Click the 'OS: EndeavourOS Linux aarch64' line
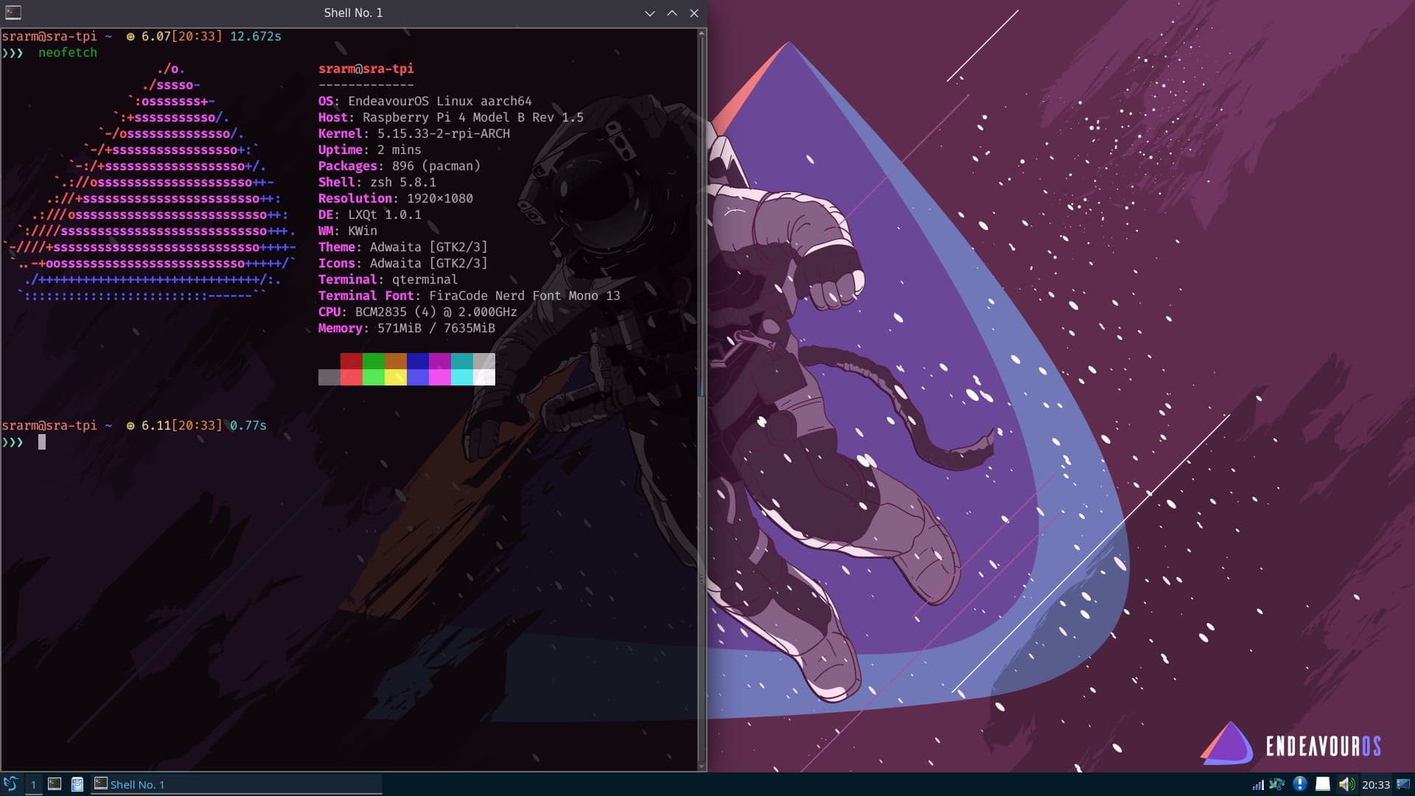Viewport: 1415px width, 796px height. pyautogui.click(x=425, y=101)
